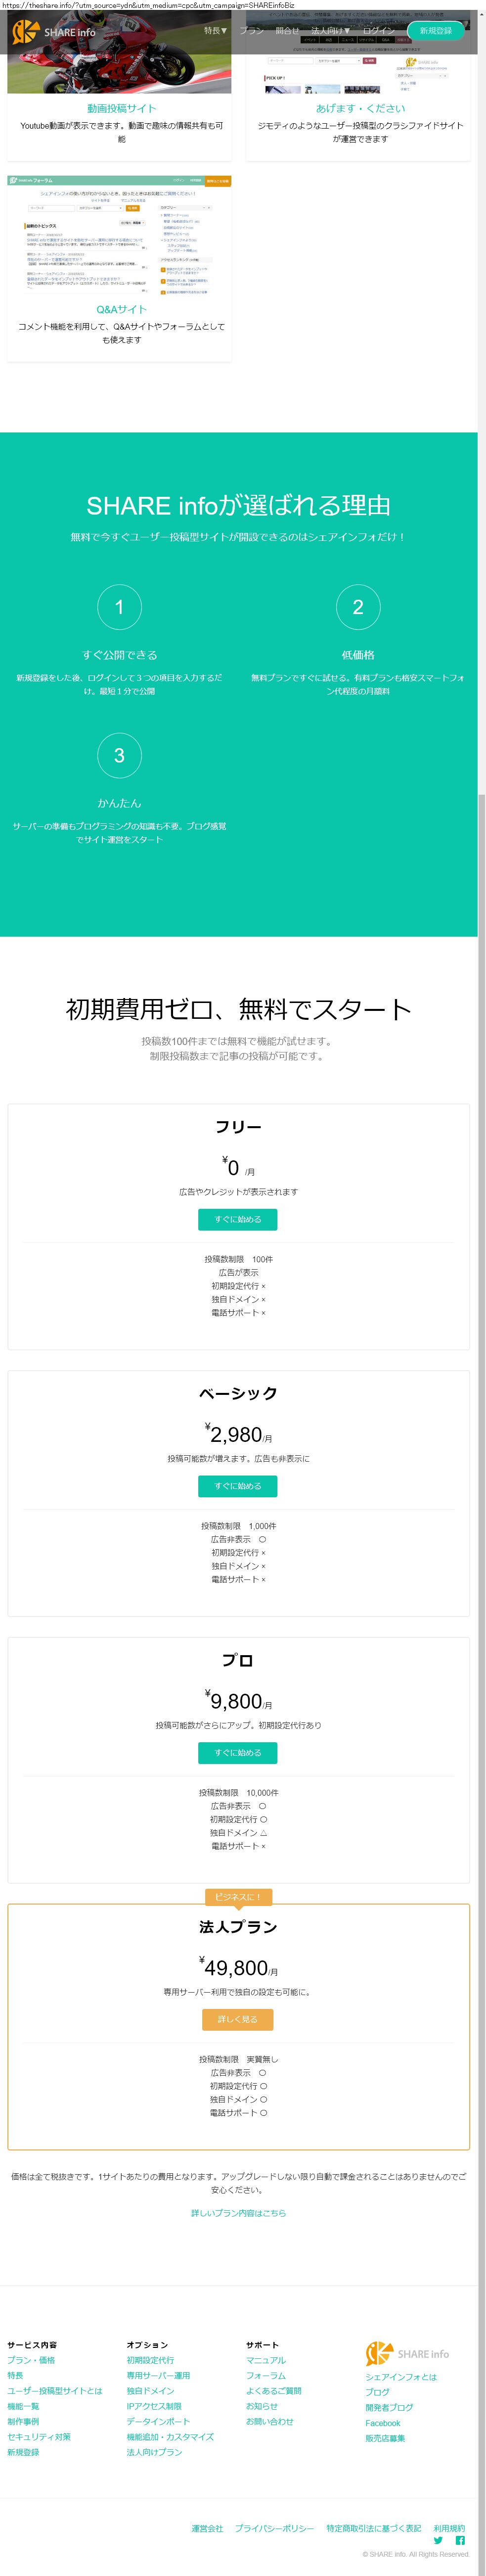Start the プロ plan with すぐに始める
486x2576 pixels.
click(x=238, y=1752)
